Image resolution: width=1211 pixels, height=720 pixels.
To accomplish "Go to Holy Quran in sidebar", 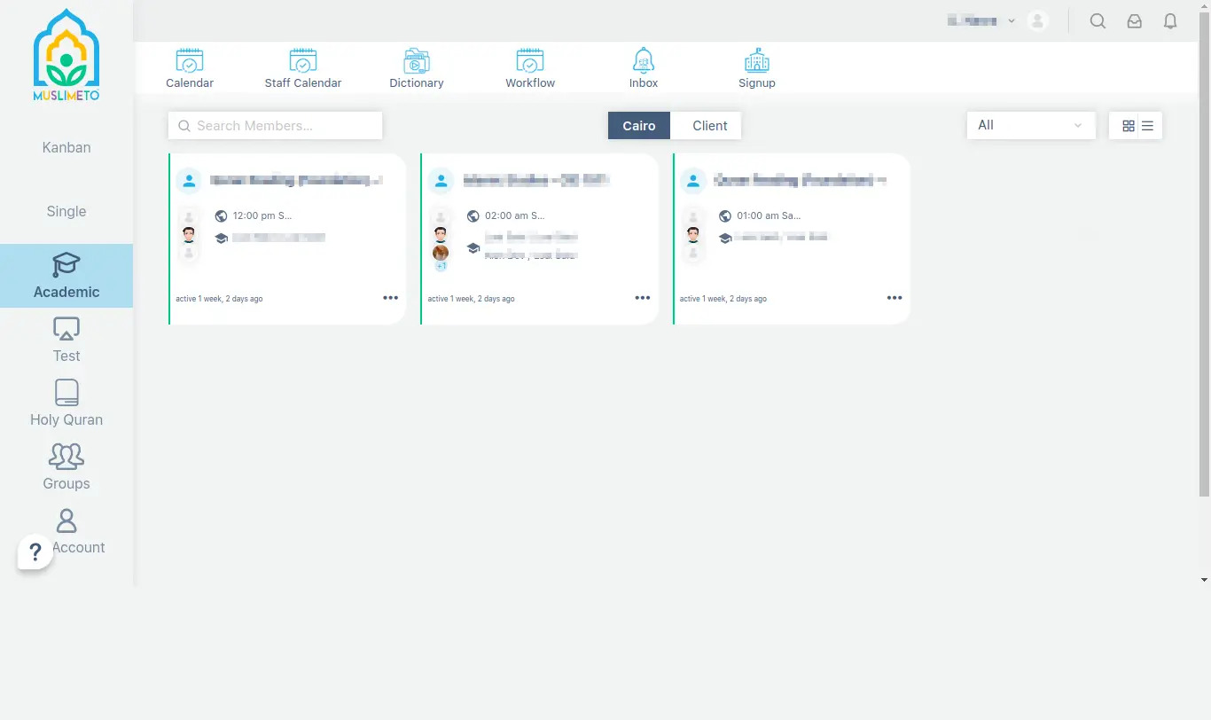I will point(66,403).
